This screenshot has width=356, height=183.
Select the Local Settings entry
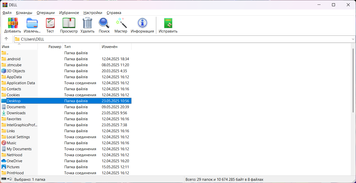[x=18, y=137]
